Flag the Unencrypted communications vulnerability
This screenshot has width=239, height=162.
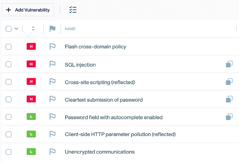[x=53, y=152]
